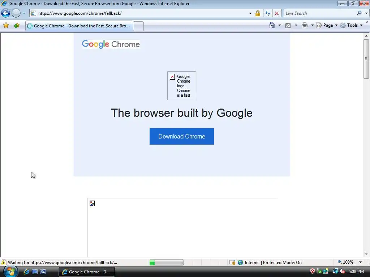Select the Google Chrome download tab
The image size is (370, 277).
[79, 26]
